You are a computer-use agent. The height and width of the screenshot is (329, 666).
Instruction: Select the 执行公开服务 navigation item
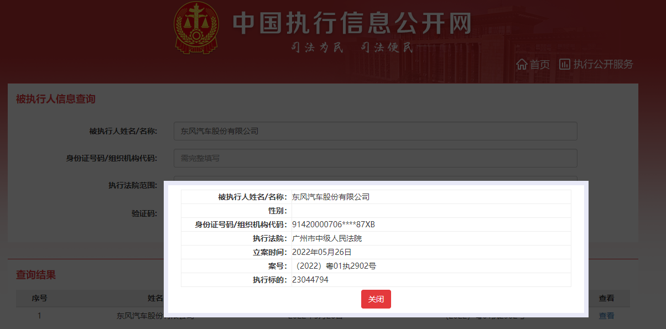(x=603, y=64)
